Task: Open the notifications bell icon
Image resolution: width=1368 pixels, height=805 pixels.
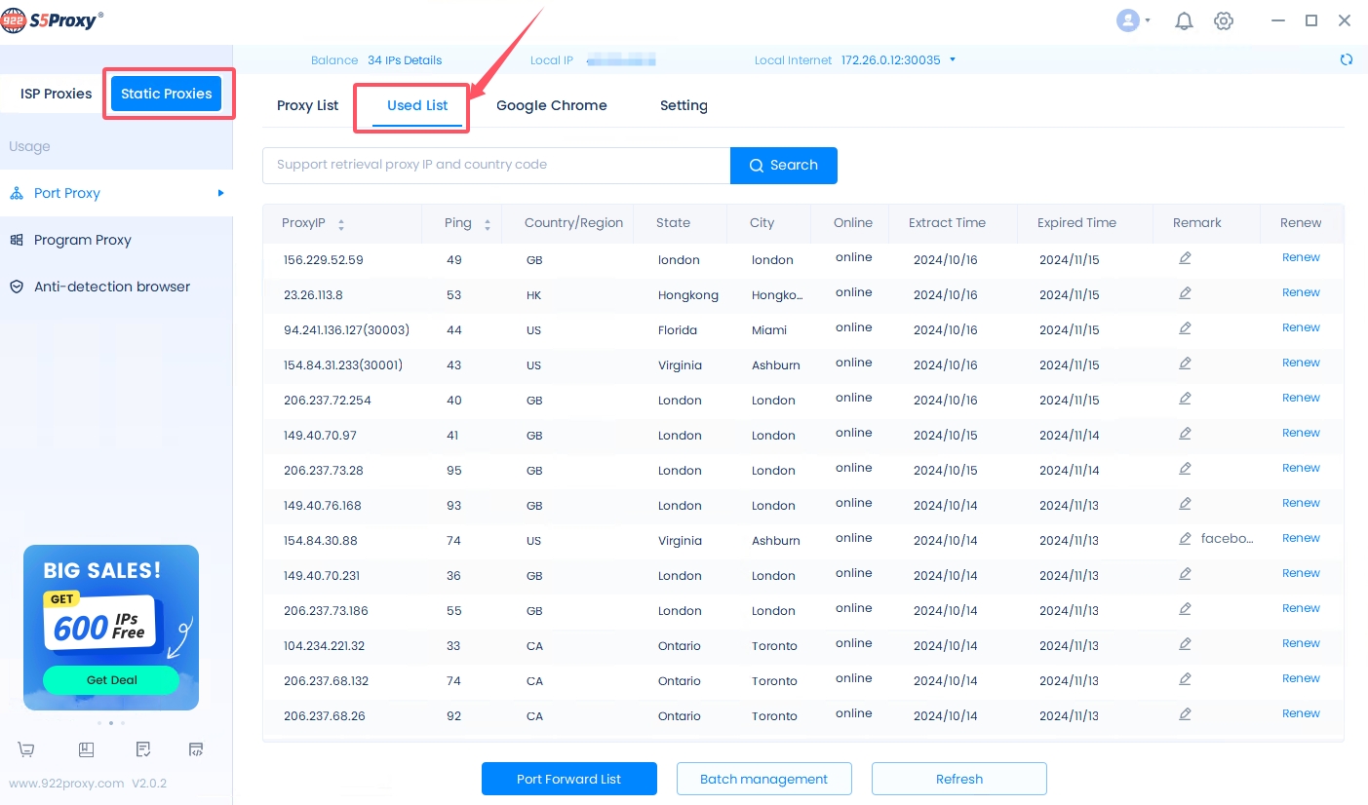Action: click(x=1184, y=20)
